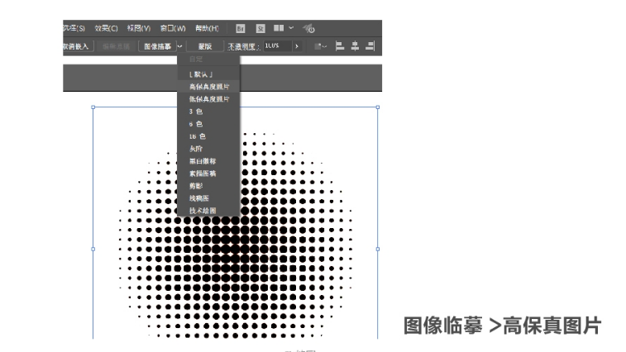626x352 pixels.
Task: Open the align-to selection dropdown icon
Action: pyautogui.click(x=320, y=46)
